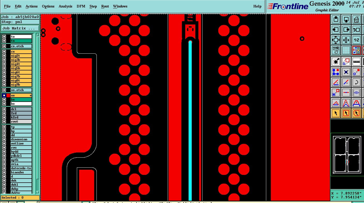This screenshot has height=203, width=364.
Task: Click the 1:2 zoom scale icon
Action: click(356, 40)
